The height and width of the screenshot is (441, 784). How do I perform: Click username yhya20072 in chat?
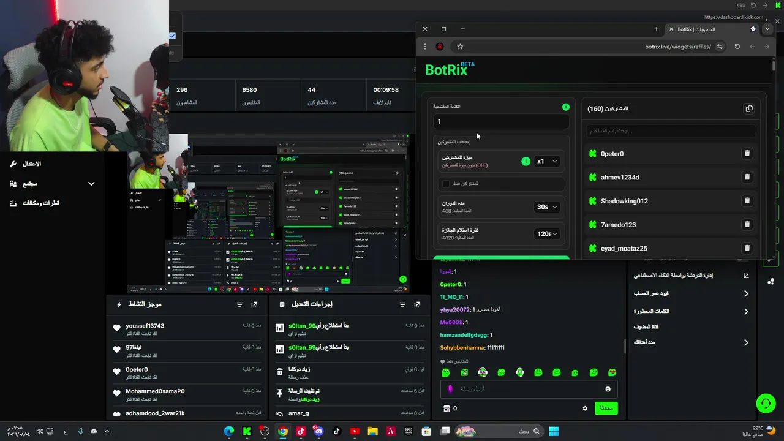[455, 310]
